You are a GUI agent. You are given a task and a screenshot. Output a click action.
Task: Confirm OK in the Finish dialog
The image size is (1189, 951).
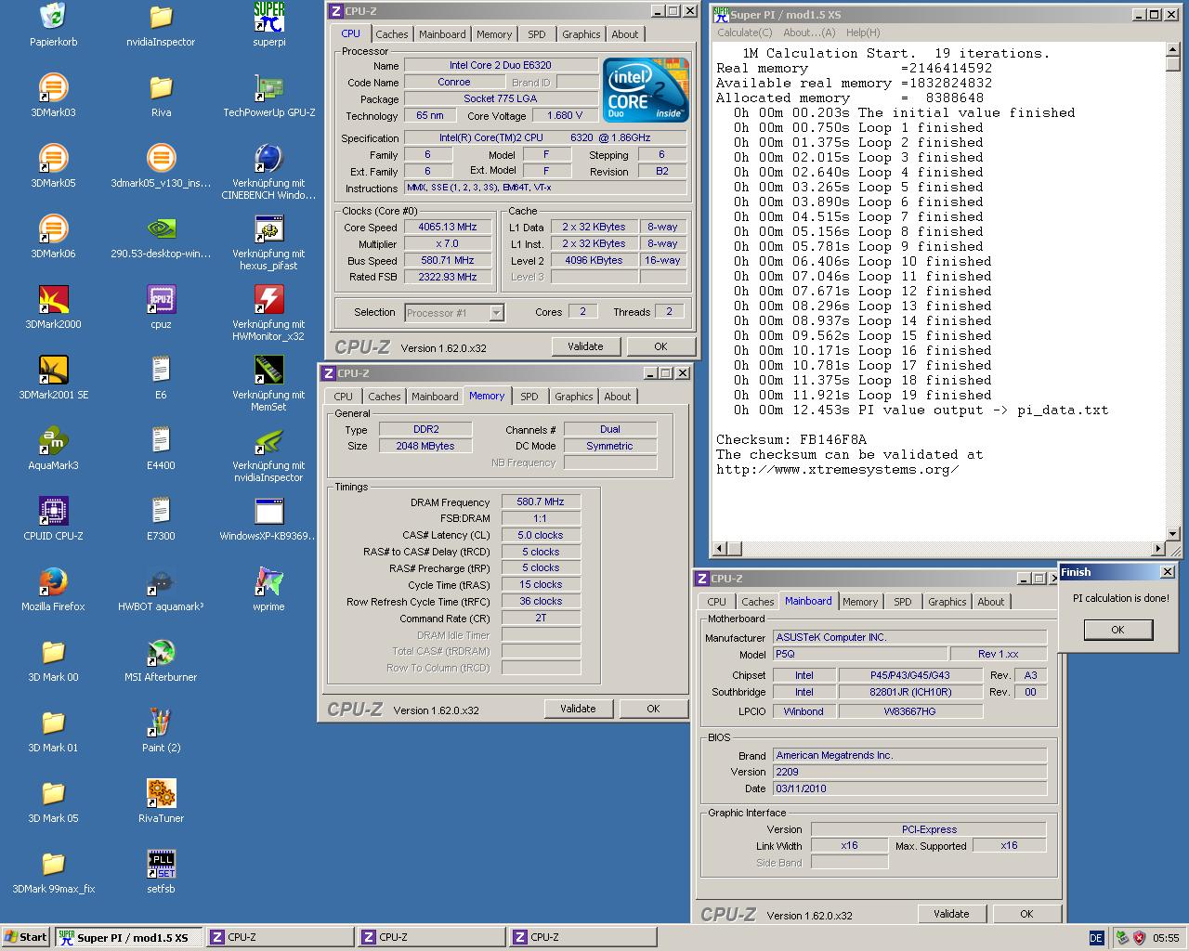click(x=1117, y=630)
